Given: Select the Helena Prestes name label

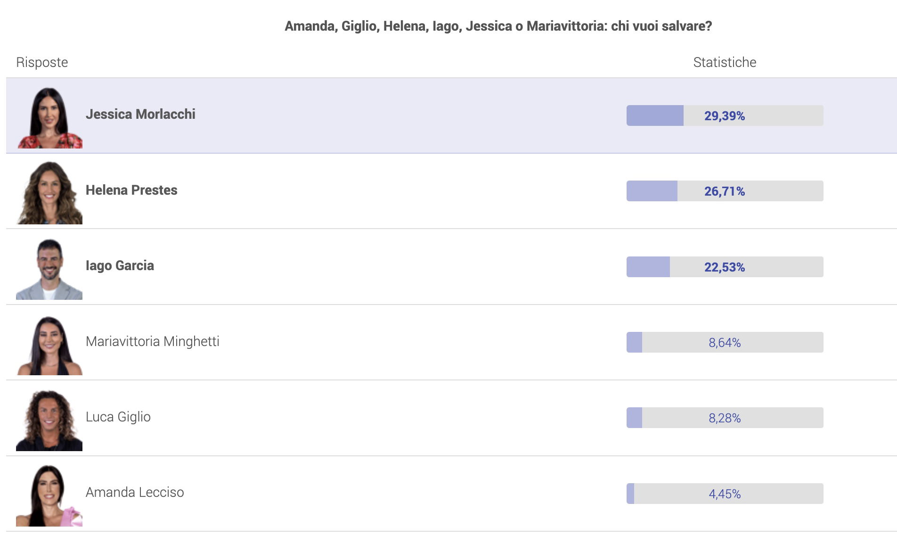Looking at the screenshot, I should tap(131, 190).
